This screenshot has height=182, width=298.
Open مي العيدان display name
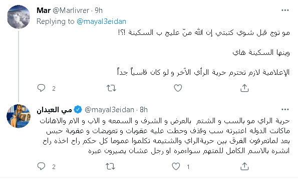tap(54, 110)
